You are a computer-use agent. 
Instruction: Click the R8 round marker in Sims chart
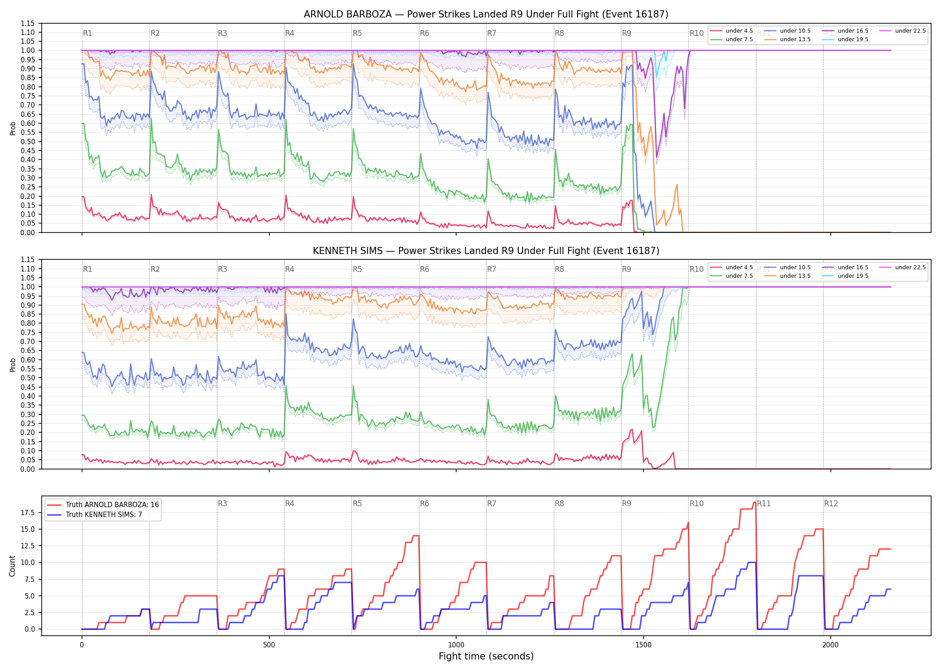[x=559, y=269]
